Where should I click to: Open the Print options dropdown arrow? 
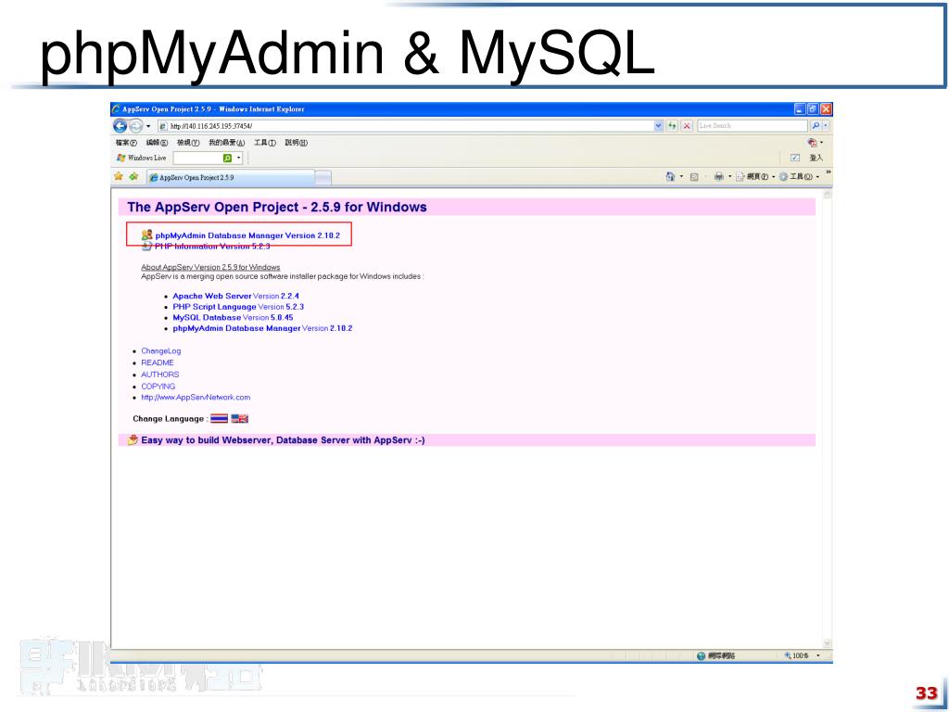(x=730, y=177)
